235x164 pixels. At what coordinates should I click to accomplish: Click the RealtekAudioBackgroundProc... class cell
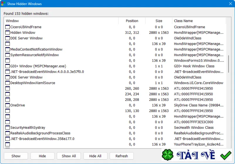coord(199,133)
